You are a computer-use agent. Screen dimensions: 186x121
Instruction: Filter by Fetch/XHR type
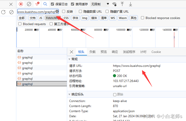click(x=53, y=18)
